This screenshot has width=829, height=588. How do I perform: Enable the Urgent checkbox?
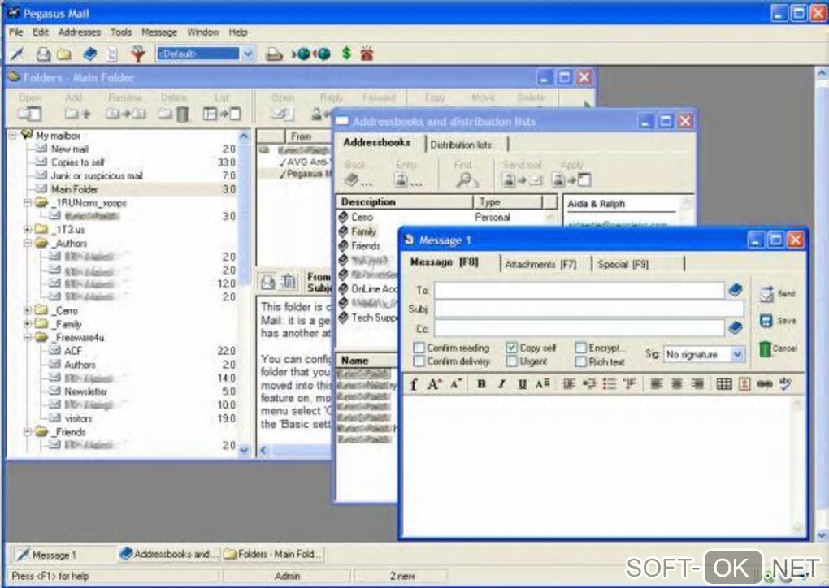click(x=511, y=361)
